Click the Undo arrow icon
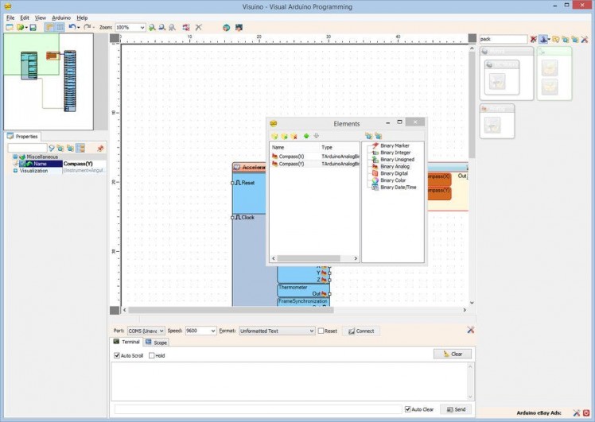The width and height of the screenshot is (595, 422). [x=72, y=27]
